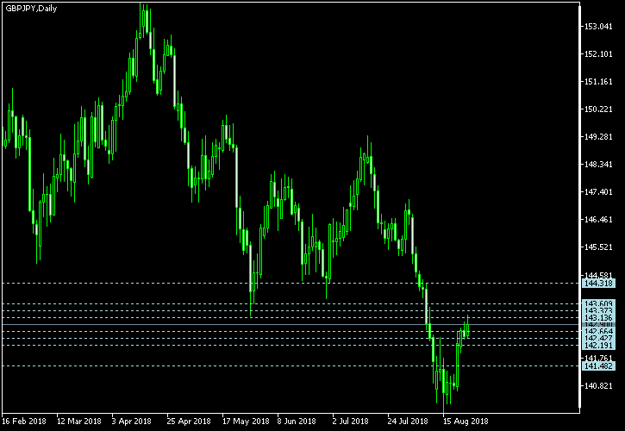Click the 147.401 price axis label
Viewport: 625px width, 431px height.
[598, 192]
